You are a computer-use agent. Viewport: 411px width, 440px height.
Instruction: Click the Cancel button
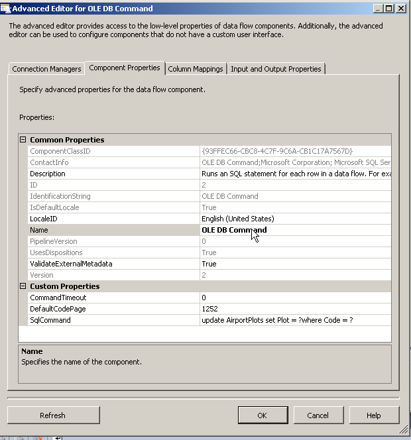318,415
